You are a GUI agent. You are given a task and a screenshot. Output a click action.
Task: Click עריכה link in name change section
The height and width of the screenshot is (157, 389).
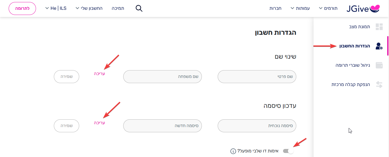click(x=100, y=74)
